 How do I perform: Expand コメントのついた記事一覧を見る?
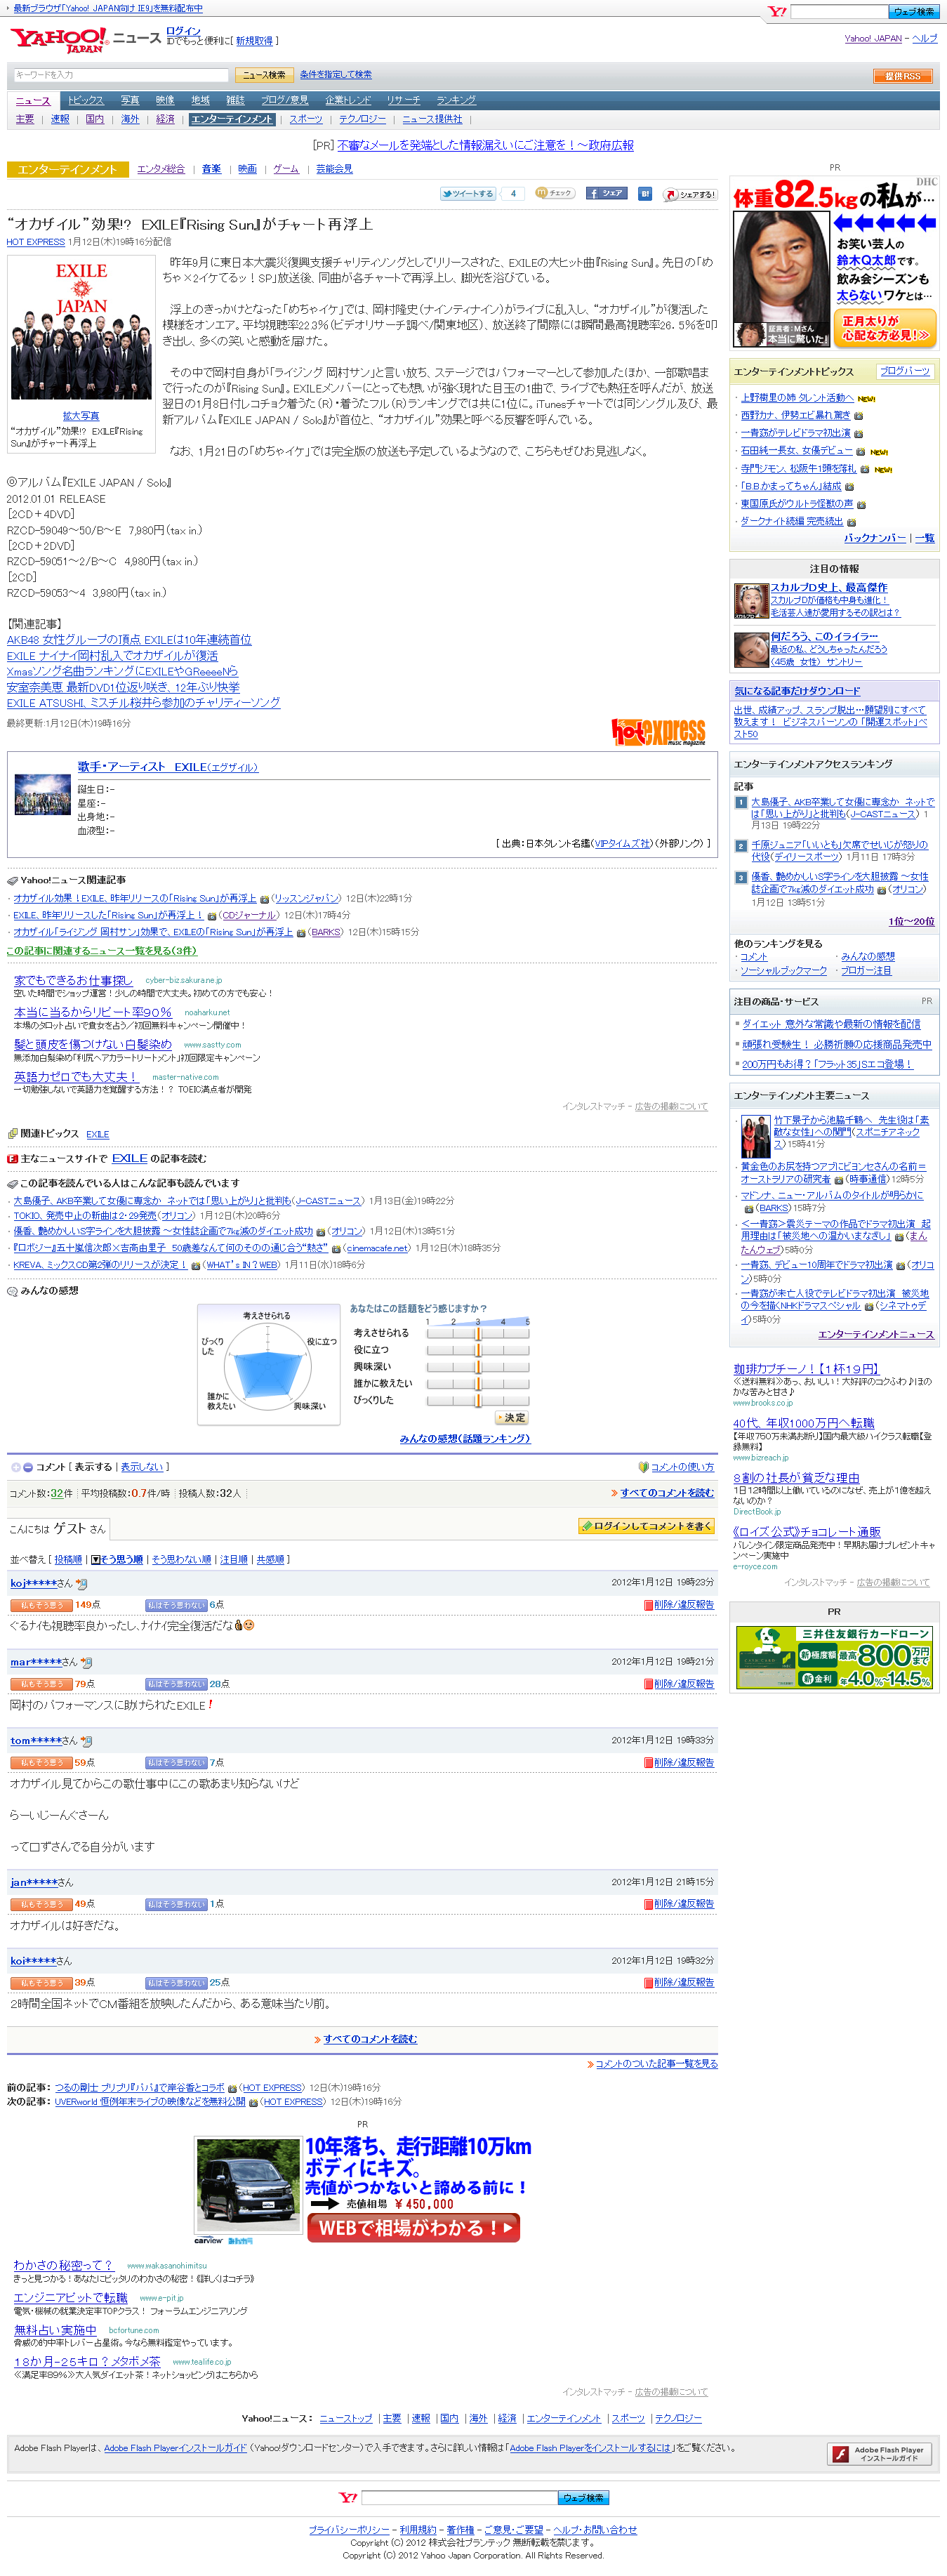click(x=656, y=2064)
